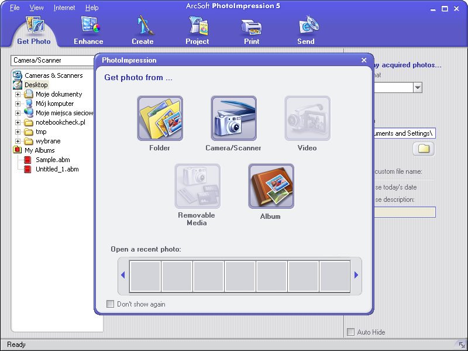Click the resize grip in status bar
Screen dimensions: 468x351
click(462, 345)
